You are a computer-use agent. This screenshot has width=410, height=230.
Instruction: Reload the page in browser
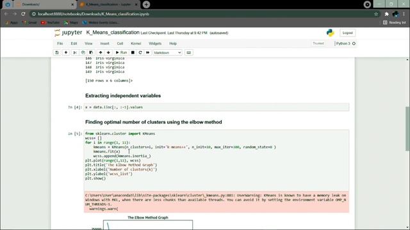pos(23,14)
